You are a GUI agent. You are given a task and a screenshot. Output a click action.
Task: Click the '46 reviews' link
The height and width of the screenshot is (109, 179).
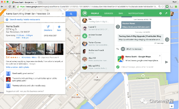point(26,57)
